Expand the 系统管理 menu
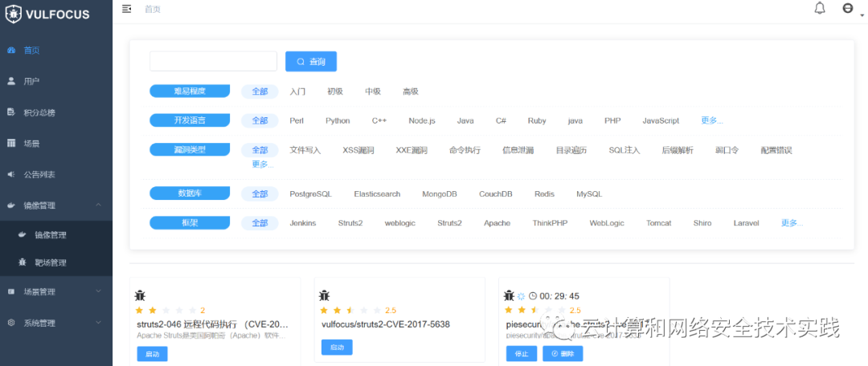This screenshot has height=366, width=868. click(x=56, y=323)
